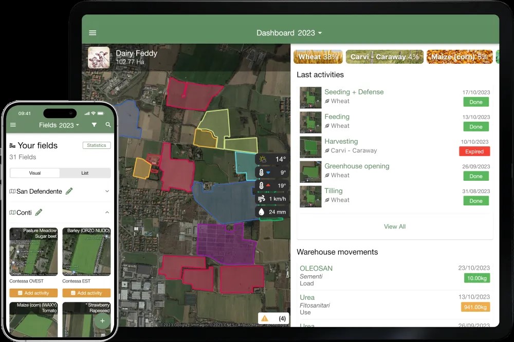Expand the San Defendente group chevron

[107, 191]
